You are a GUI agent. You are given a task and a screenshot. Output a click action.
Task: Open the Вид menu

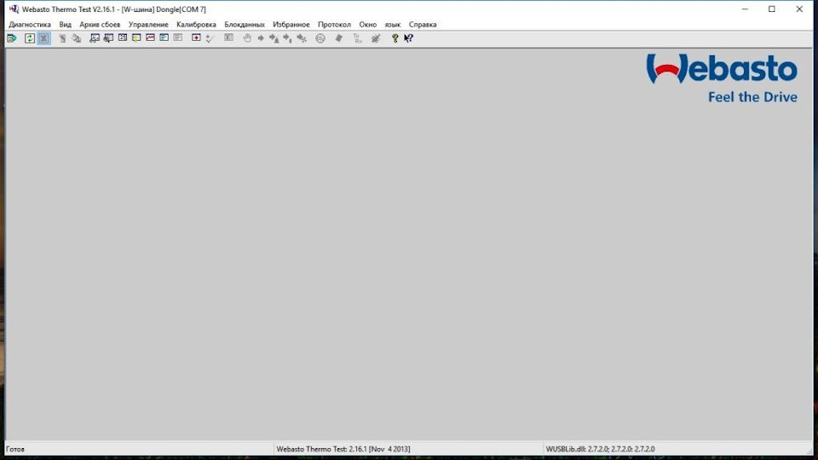pos(66,25)
